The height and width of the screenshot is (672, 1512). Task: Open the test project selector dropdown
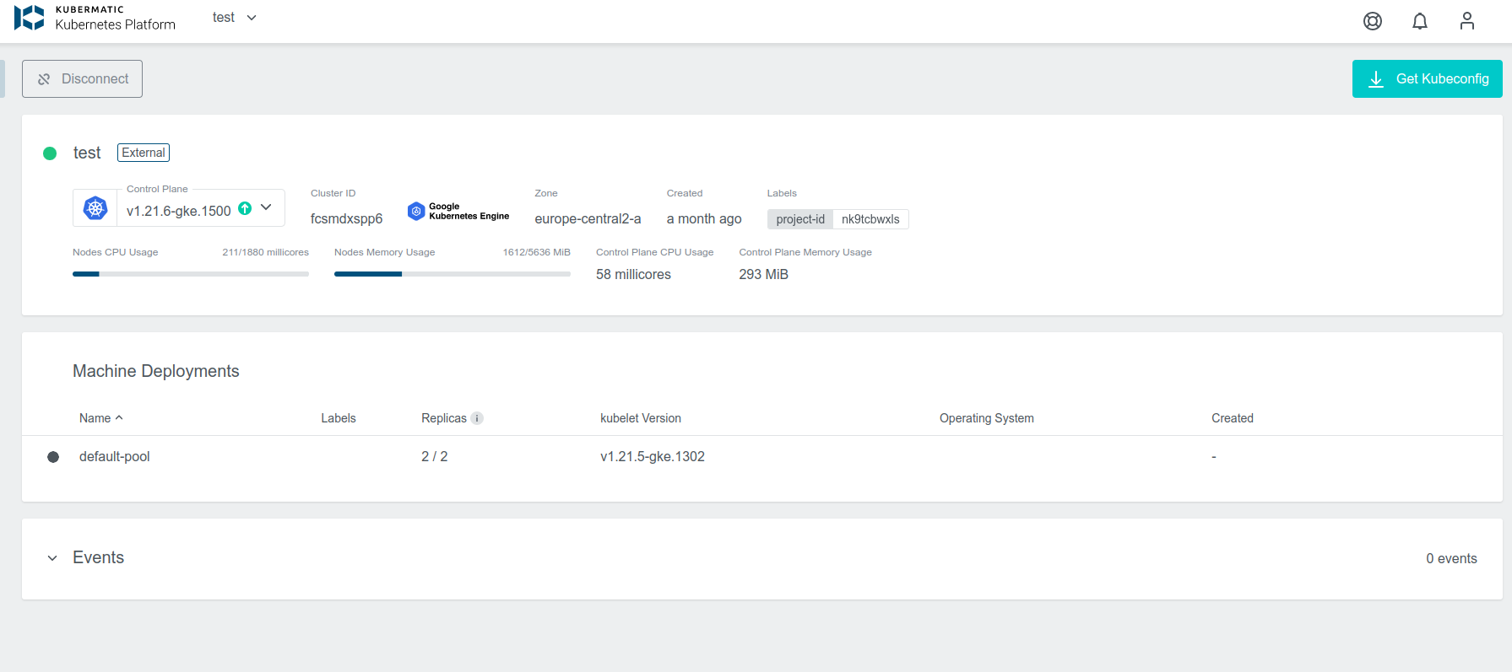[234, 18]
